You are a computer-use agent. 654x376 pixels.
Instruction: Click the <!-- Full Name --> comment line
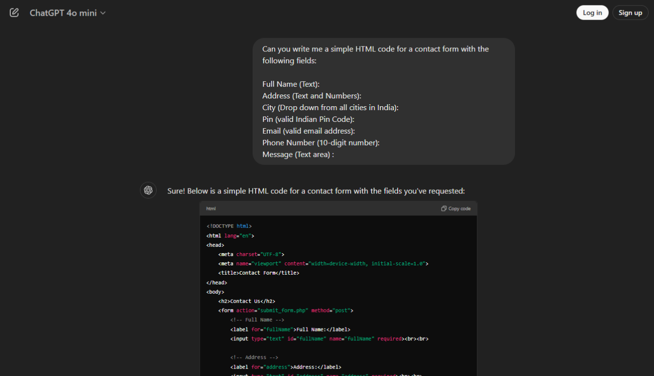[x=257, y=320]
